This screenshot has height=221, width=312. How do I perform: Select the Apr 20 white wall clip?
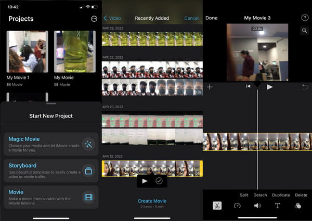(152, 136)
